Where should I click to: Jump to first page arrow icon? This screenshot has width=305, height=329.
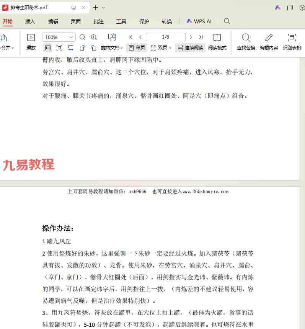(130, 37)
